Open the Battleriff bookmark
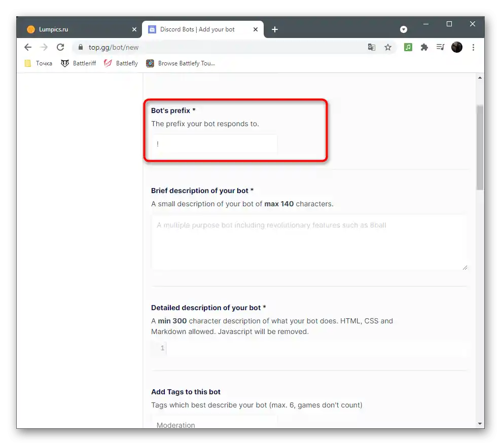This screenshot has height=445, width=501. 78,63
